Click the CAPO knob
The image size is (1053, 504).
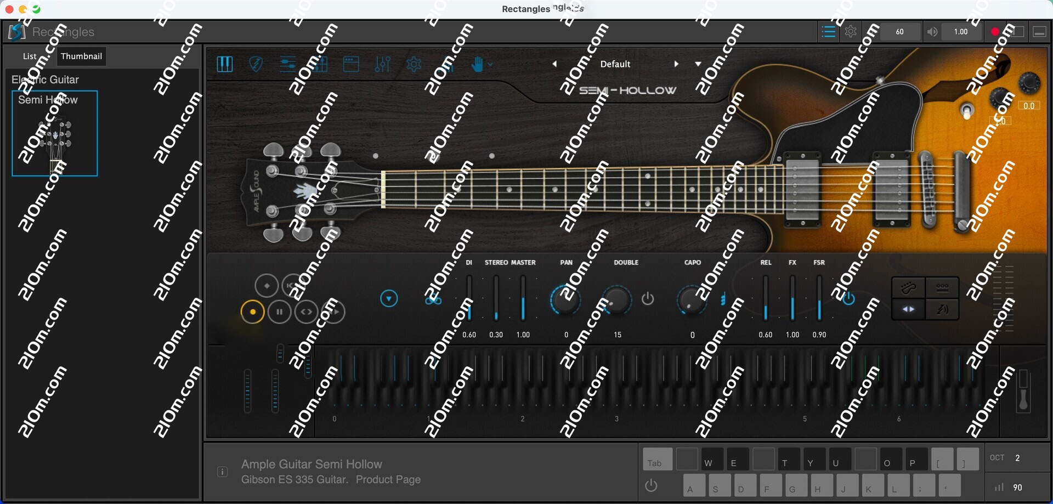tap(692, 300)
